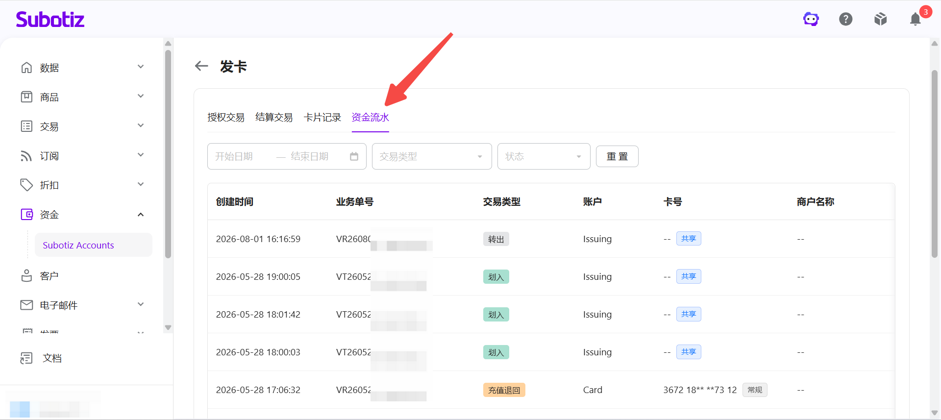Expand the 商品 menu chevron
The image size is (941, 420).
click(x=141, y=96)
